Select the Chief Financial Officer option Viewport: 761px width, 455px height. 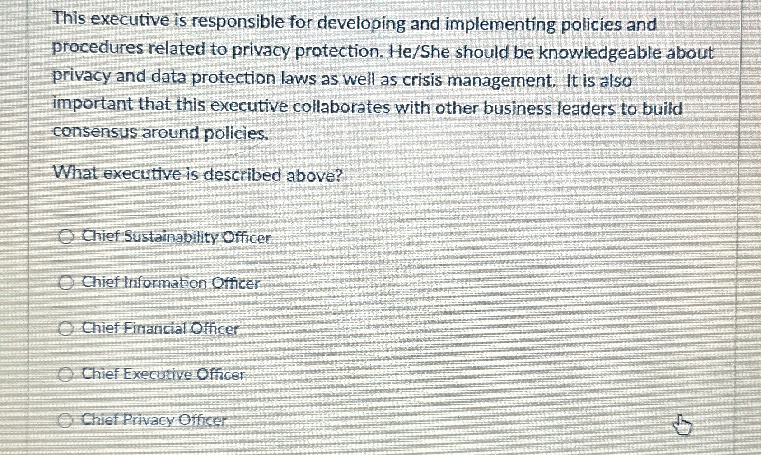pyautogui.click(x=66, y=329)
